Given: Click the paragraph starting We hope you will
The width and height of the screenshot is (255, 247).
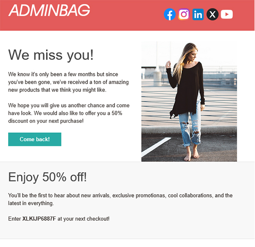Looking at the screenshot, I should 69,113.
